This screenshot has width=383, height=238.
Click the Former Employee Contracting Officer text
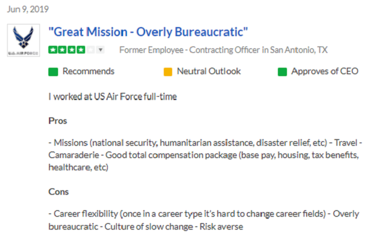coord(223,50)
